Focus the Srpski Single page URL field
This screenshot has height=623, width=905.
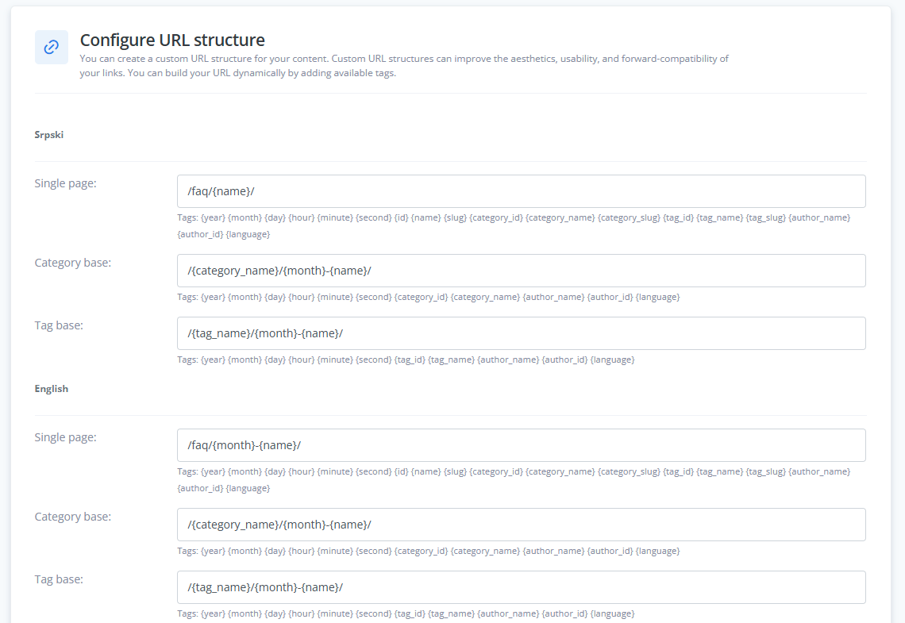click(522, 191)
